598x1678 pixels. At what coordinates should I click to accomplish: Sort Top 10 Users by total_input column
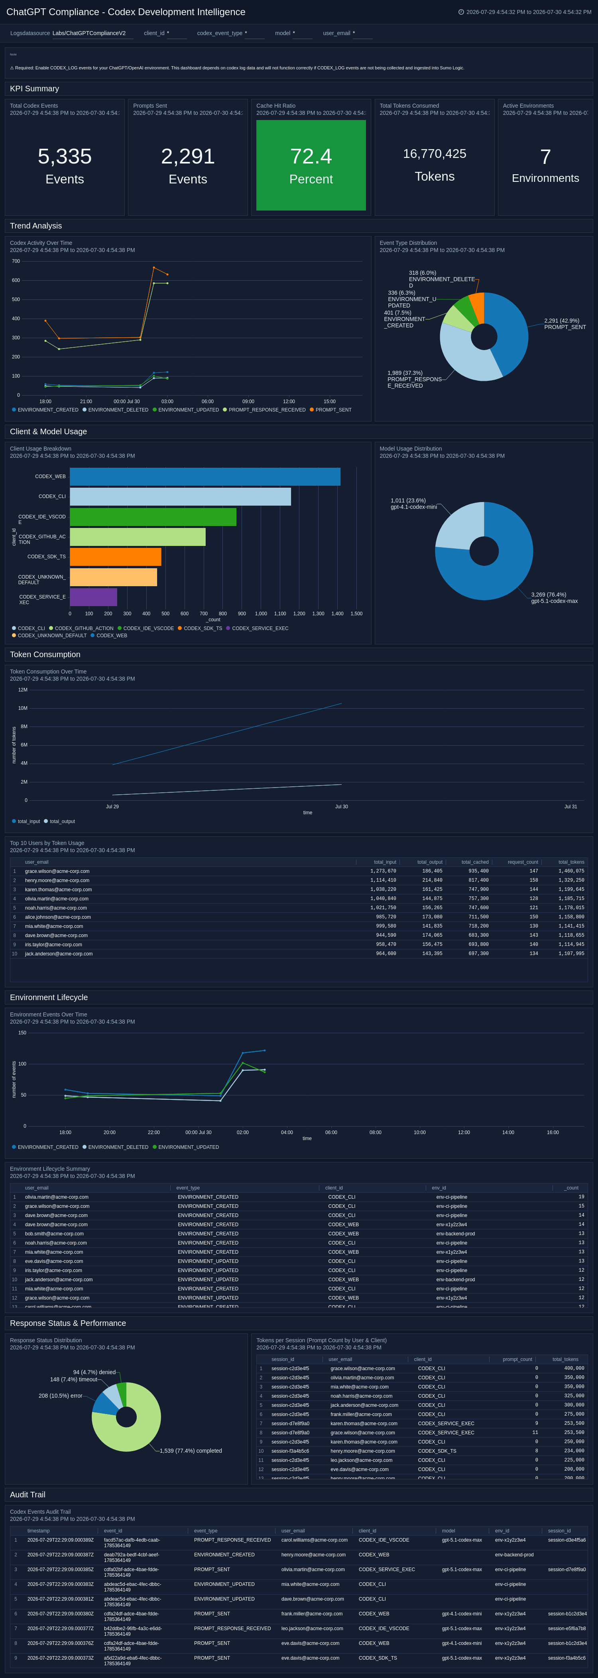tap(385, 862)
